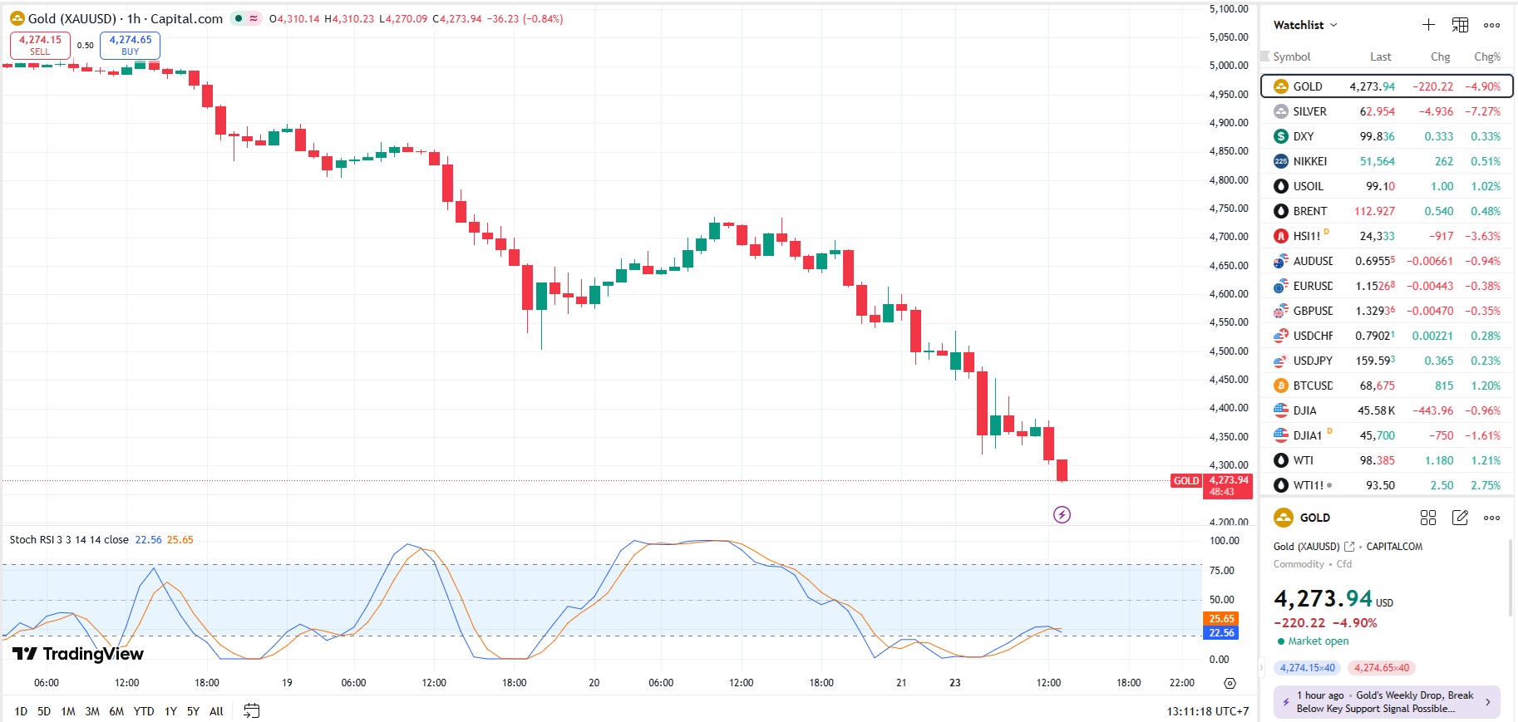Click the go-to-date calendar icon

[x=251, y=710]
